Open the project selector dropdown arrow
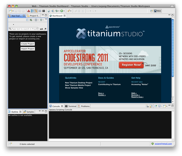This screenshot has width=182, height=156. 13,25
